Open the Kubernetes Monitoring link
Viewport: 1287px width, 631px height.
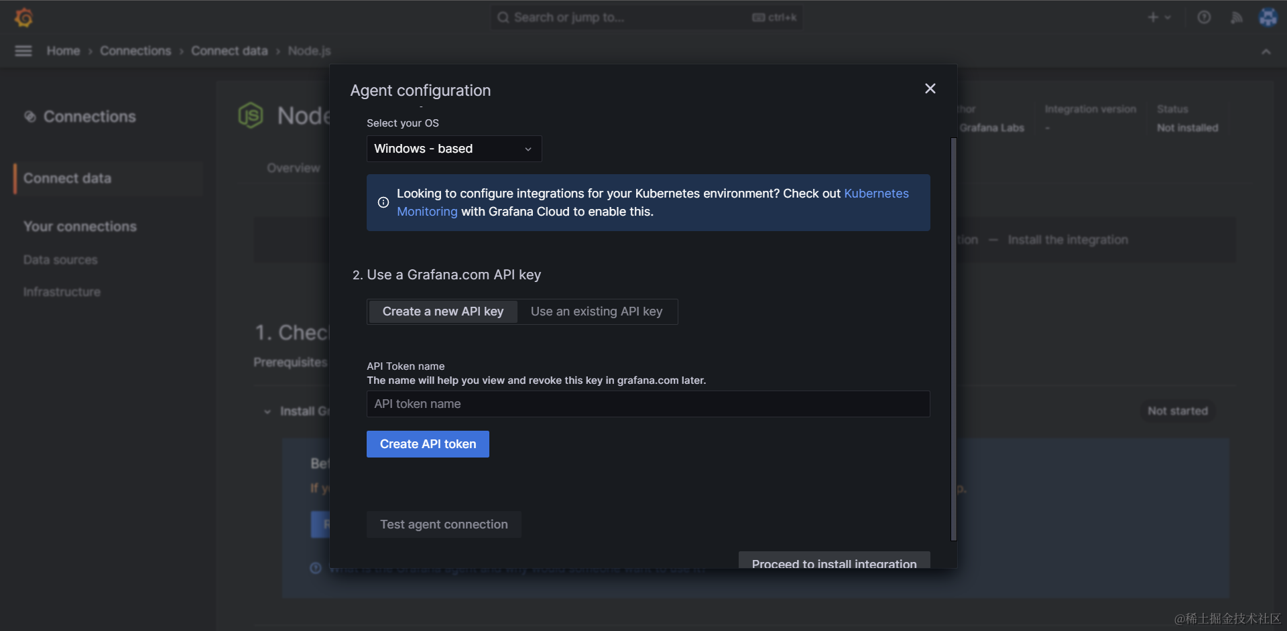[875, 194]
